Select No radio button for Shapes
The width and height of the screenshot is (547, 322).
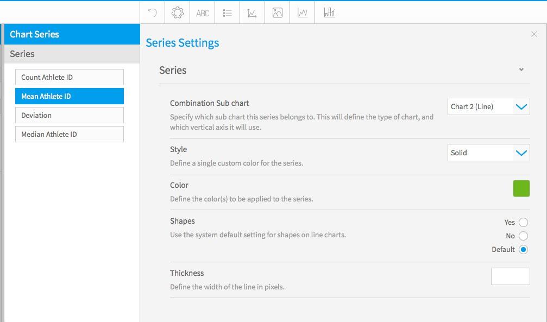(x=523, y=236)
